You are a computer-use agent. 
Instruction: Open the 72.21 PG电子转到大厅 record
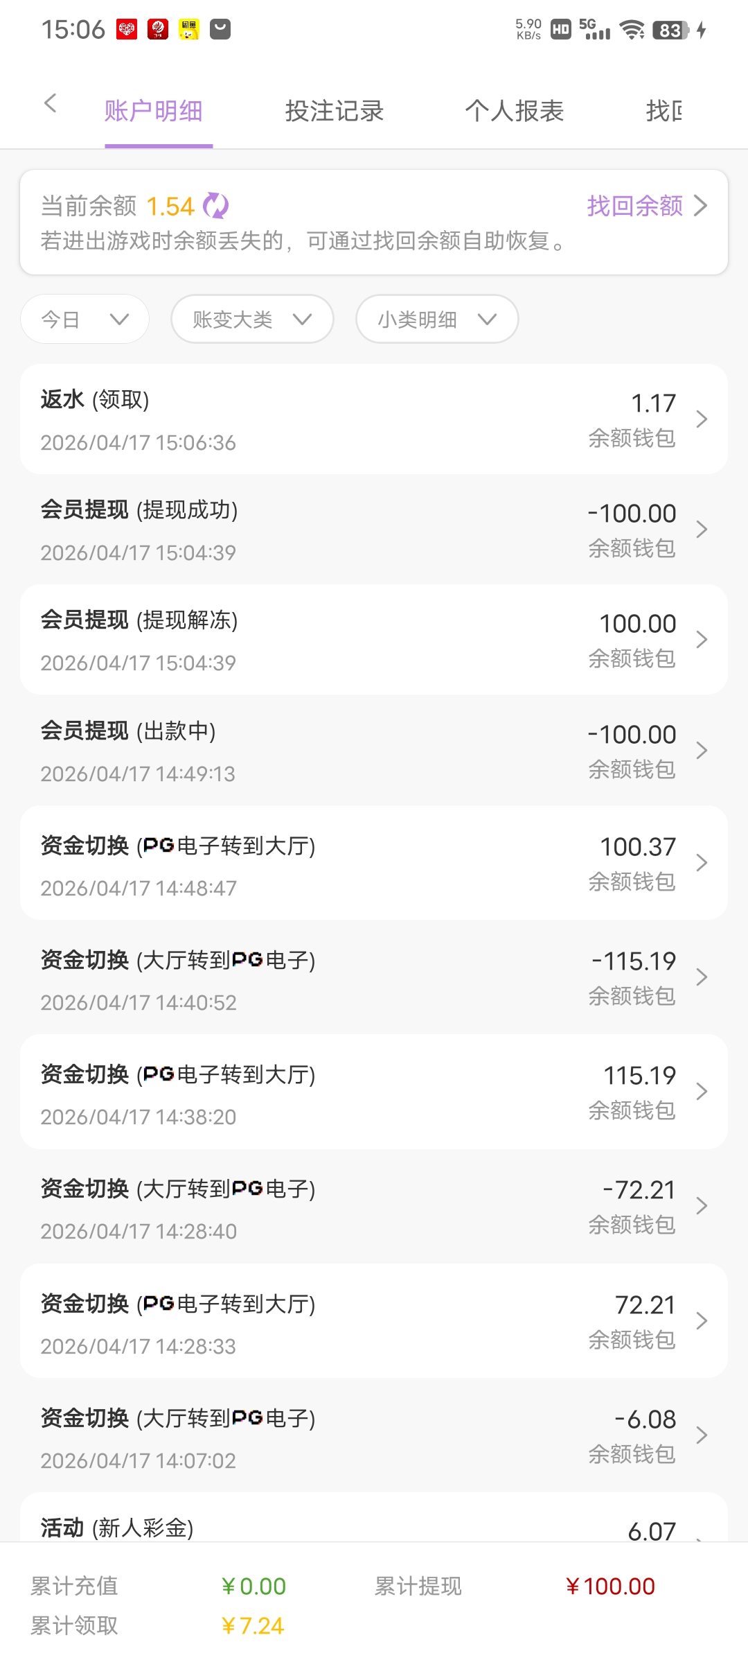point(374,1321)
